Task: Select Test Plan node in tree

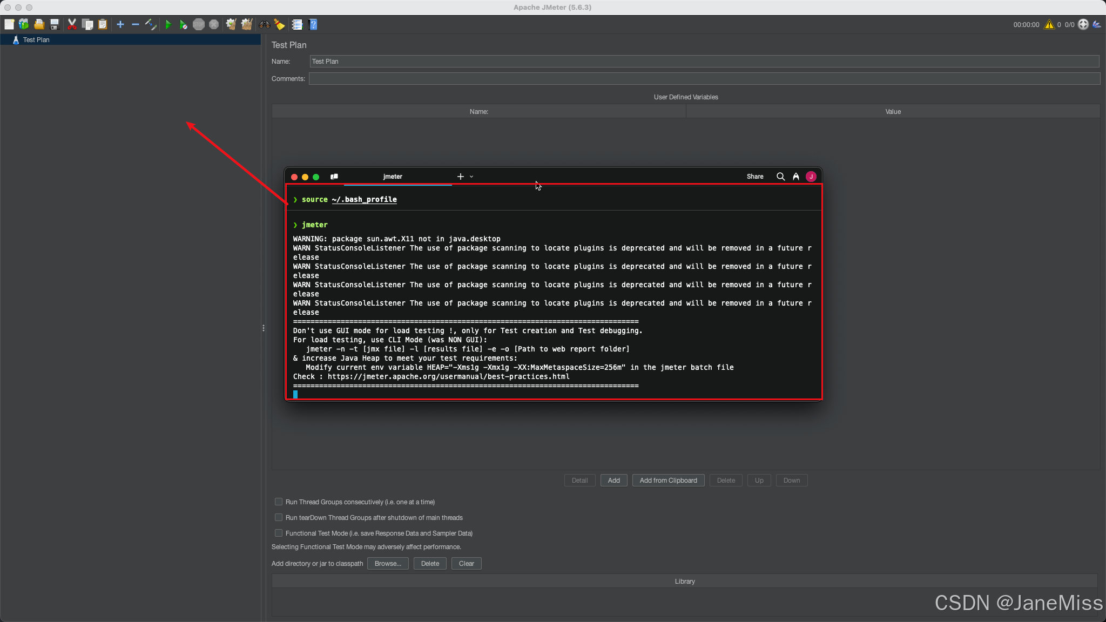Action: click(x=36, y=40)
